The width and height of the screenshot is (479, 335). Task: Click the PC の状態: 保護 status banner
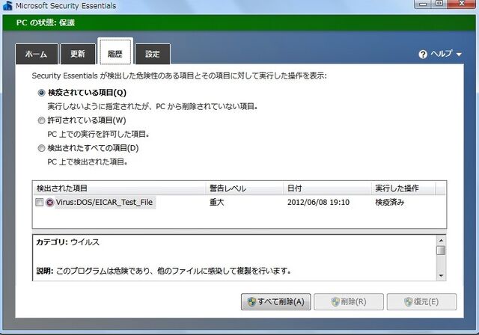tap(239, 23)
